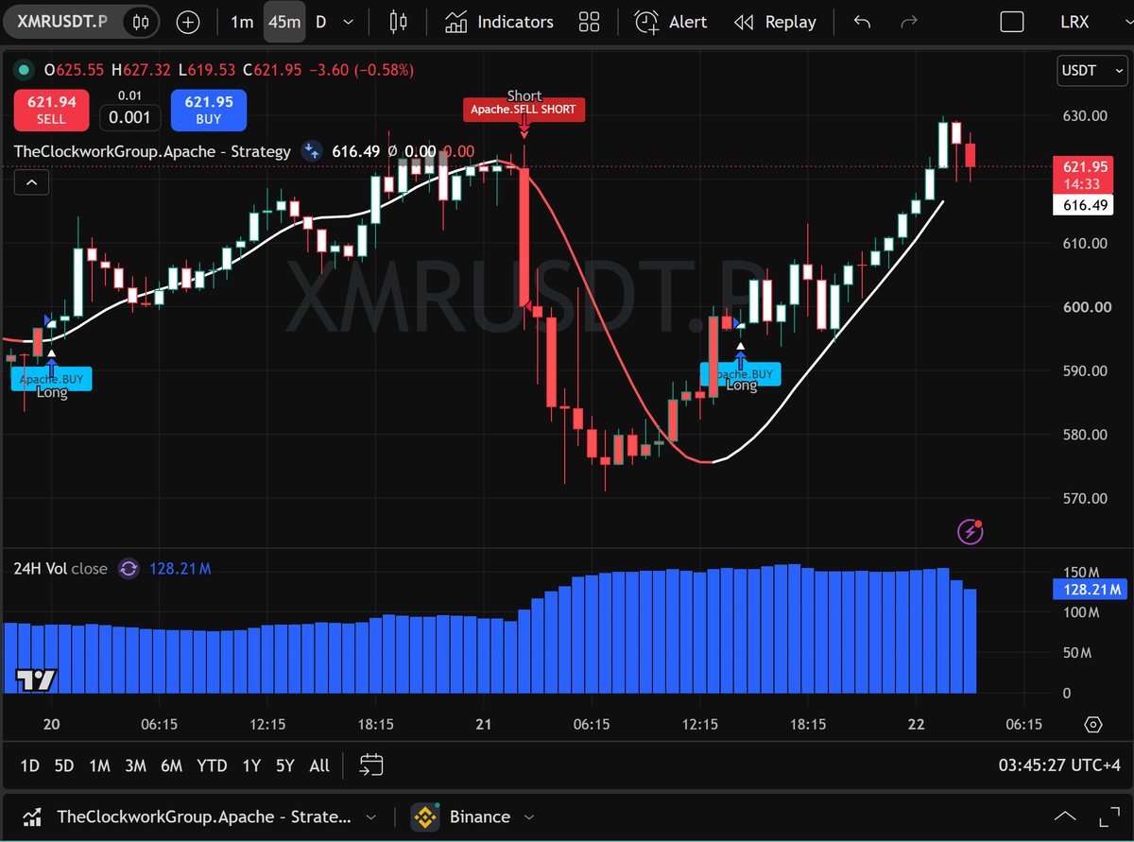Set the range to 5D
The image size is (1134, 842).
pyautogui.click(x=64, y=765)
